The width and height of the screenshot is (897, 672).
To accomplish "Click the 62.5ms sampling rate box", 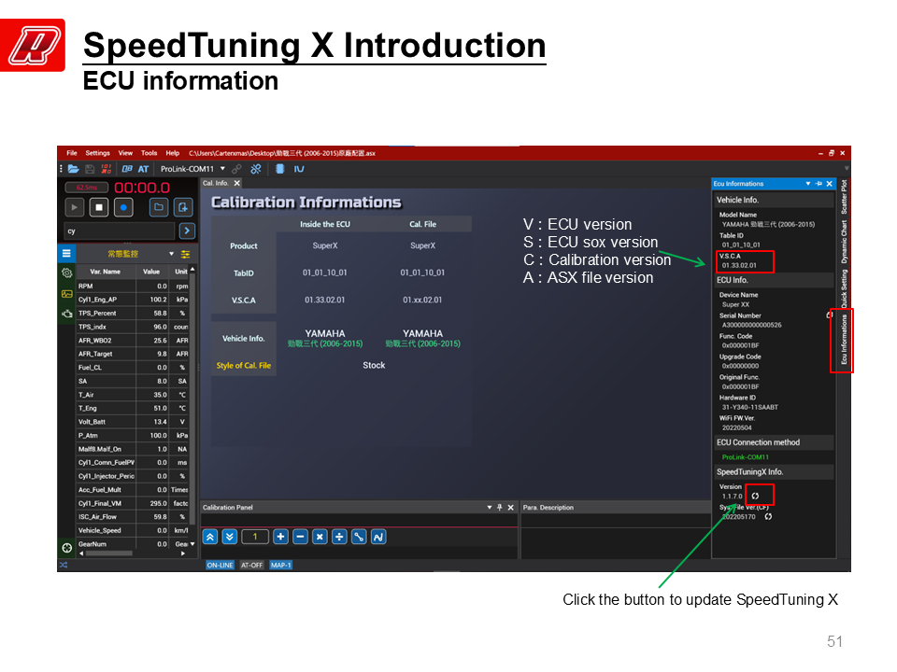I will pyautogui.click(x=86, y=188).
